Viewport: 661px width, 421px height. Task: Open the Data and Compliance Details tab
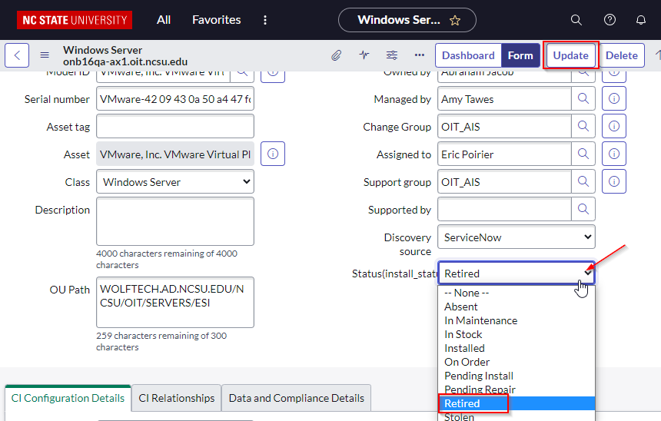tap(296, 398)
